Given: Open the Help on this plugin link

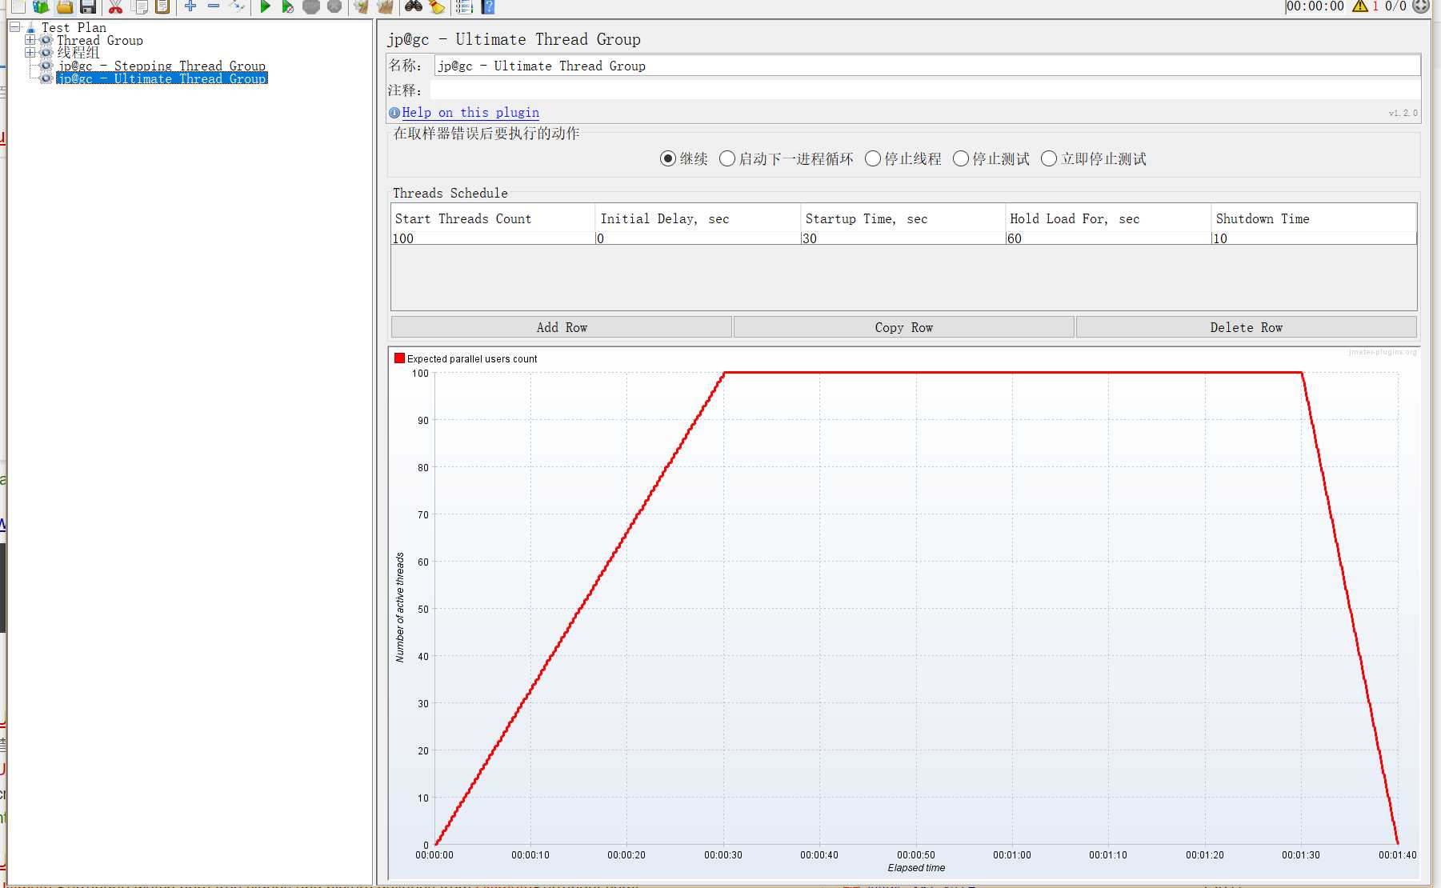Looking at the screenshot, I should 470,113.
